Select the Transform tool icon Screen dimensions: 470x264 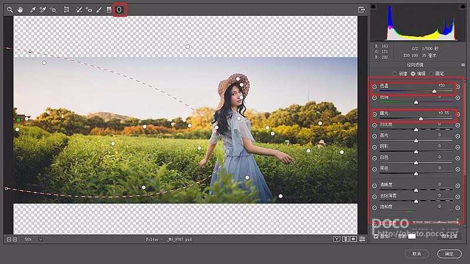(x=66, y=10)
